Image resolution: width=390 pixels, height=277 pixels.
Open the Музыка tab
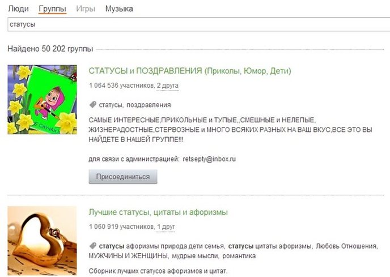click(119, 8)
